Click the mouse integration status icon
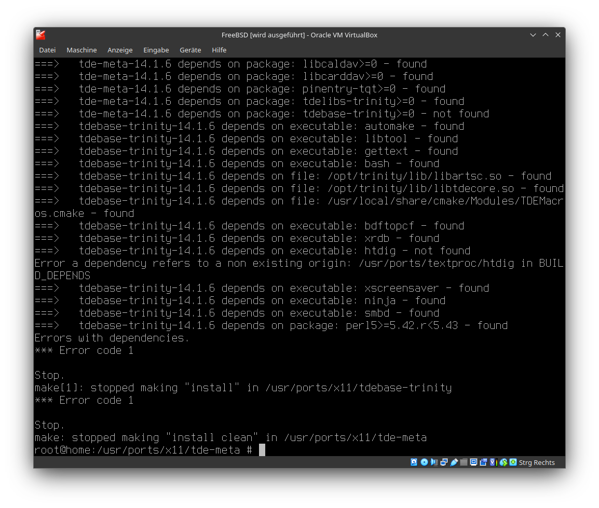Screen dimensions: 599x508 (503, 462)
